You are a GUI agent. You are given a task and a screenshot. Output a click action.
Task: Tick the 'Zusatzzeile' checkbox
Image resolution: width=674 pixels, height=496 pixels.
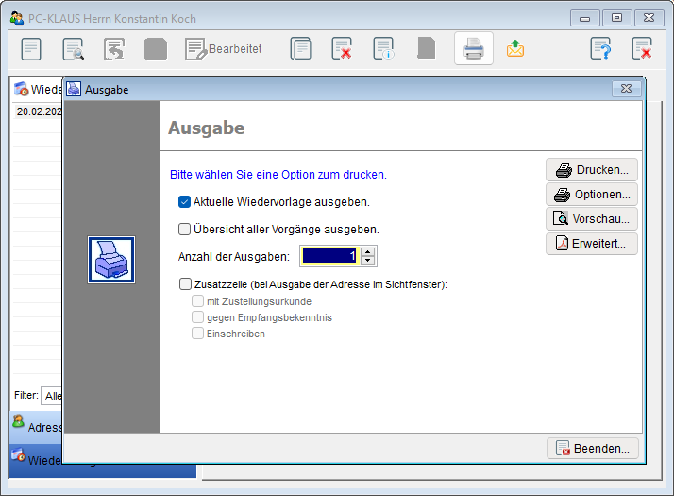point(185,283)
